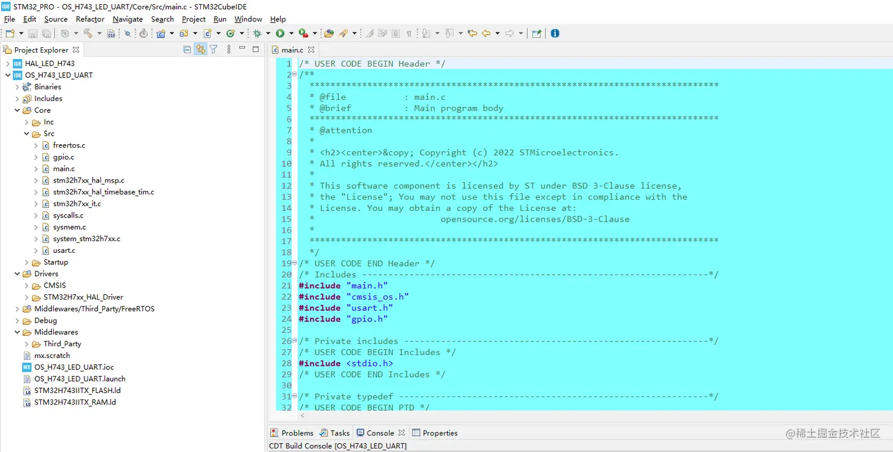Collapse the OS_H743_LED_UART project

[x=8, y=75]
